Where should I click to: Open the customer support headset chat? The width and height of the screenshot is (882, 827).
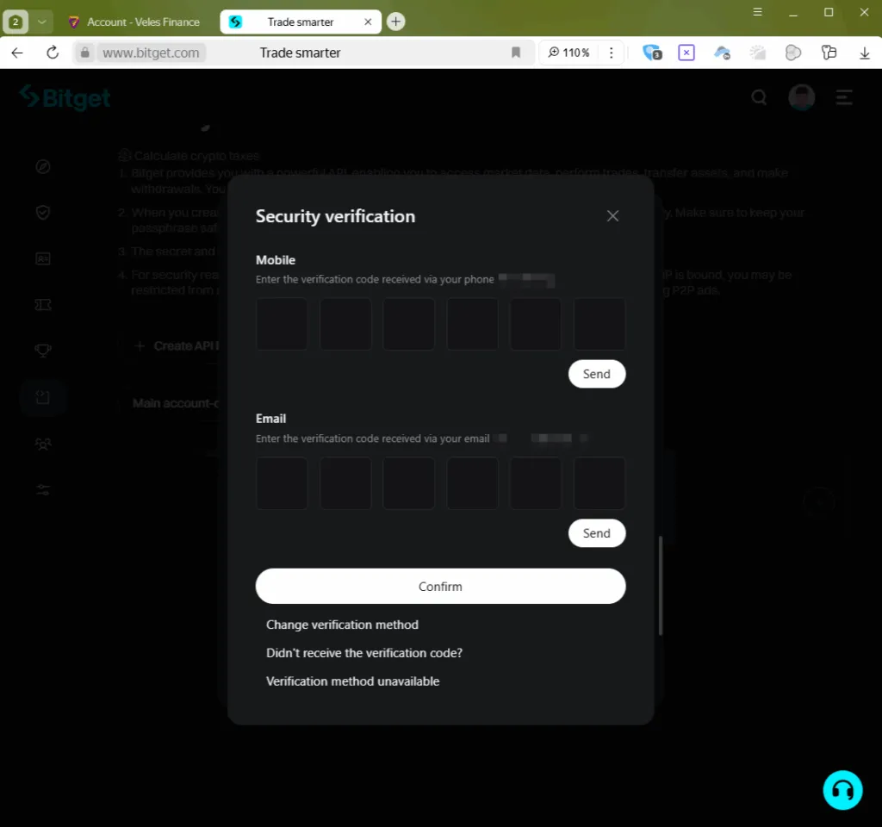pos(842,790)
